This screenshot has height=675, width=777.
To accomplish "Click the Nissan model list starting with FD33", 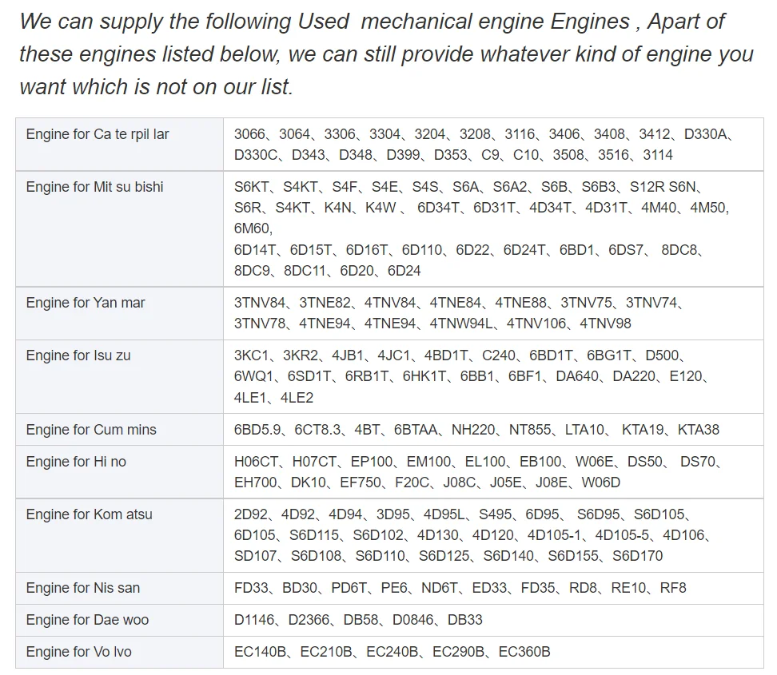I will click(x=460, y=588).
